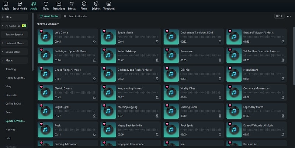The width and height of the screenshot is (295, 148).
Task: Download the Electric Dreams track
Action: (94, 98)
